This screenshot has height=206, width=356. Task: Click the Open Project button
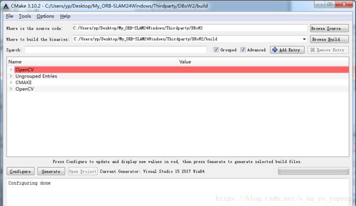[83, 172]
